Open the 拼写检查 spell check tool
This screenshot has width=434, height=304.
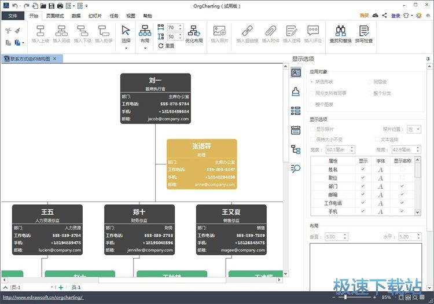point(364,31)
